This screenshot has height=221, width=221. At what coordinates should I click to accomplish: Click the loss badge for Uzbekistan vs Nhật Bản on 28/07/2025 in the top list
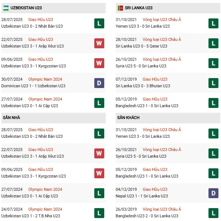(99, 23)
